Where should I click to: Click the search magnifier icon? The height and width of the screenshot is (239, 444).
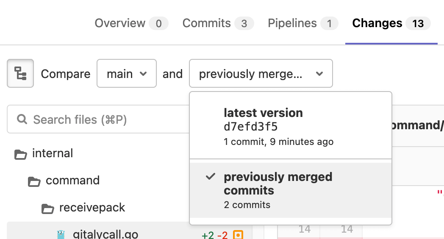tap(22, 119)
